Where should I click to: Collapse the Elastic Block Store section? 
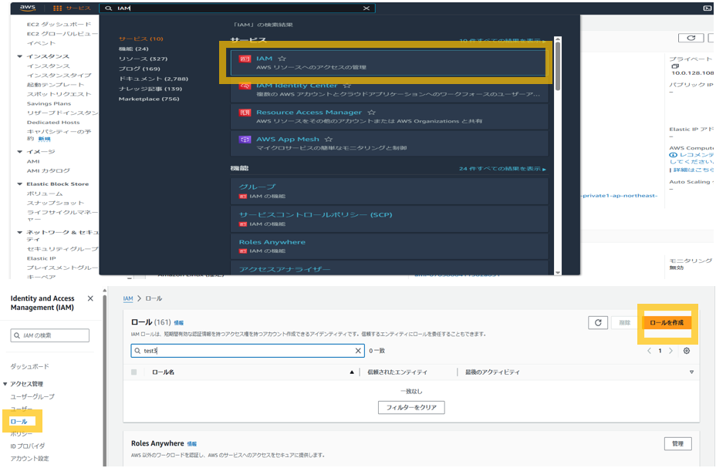click(19, 184)
